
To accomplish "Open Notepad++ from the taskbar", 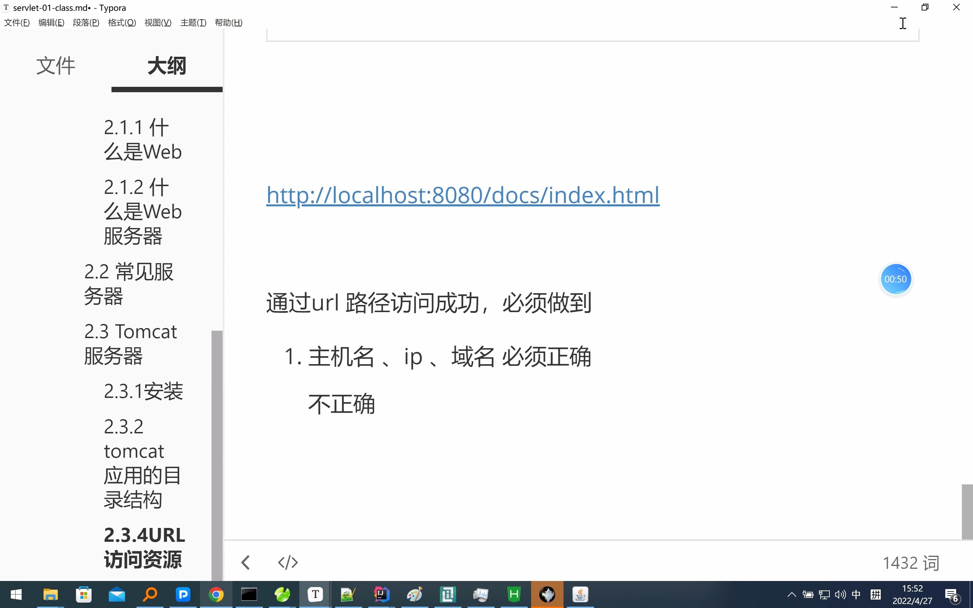I will 348,594.
